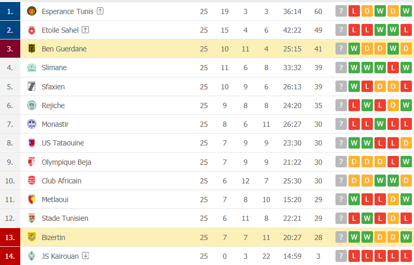The height and width of the screenshot is (265, 414).
Task: Select the Stade Tunisien team name
Action: tap(64, 218)
